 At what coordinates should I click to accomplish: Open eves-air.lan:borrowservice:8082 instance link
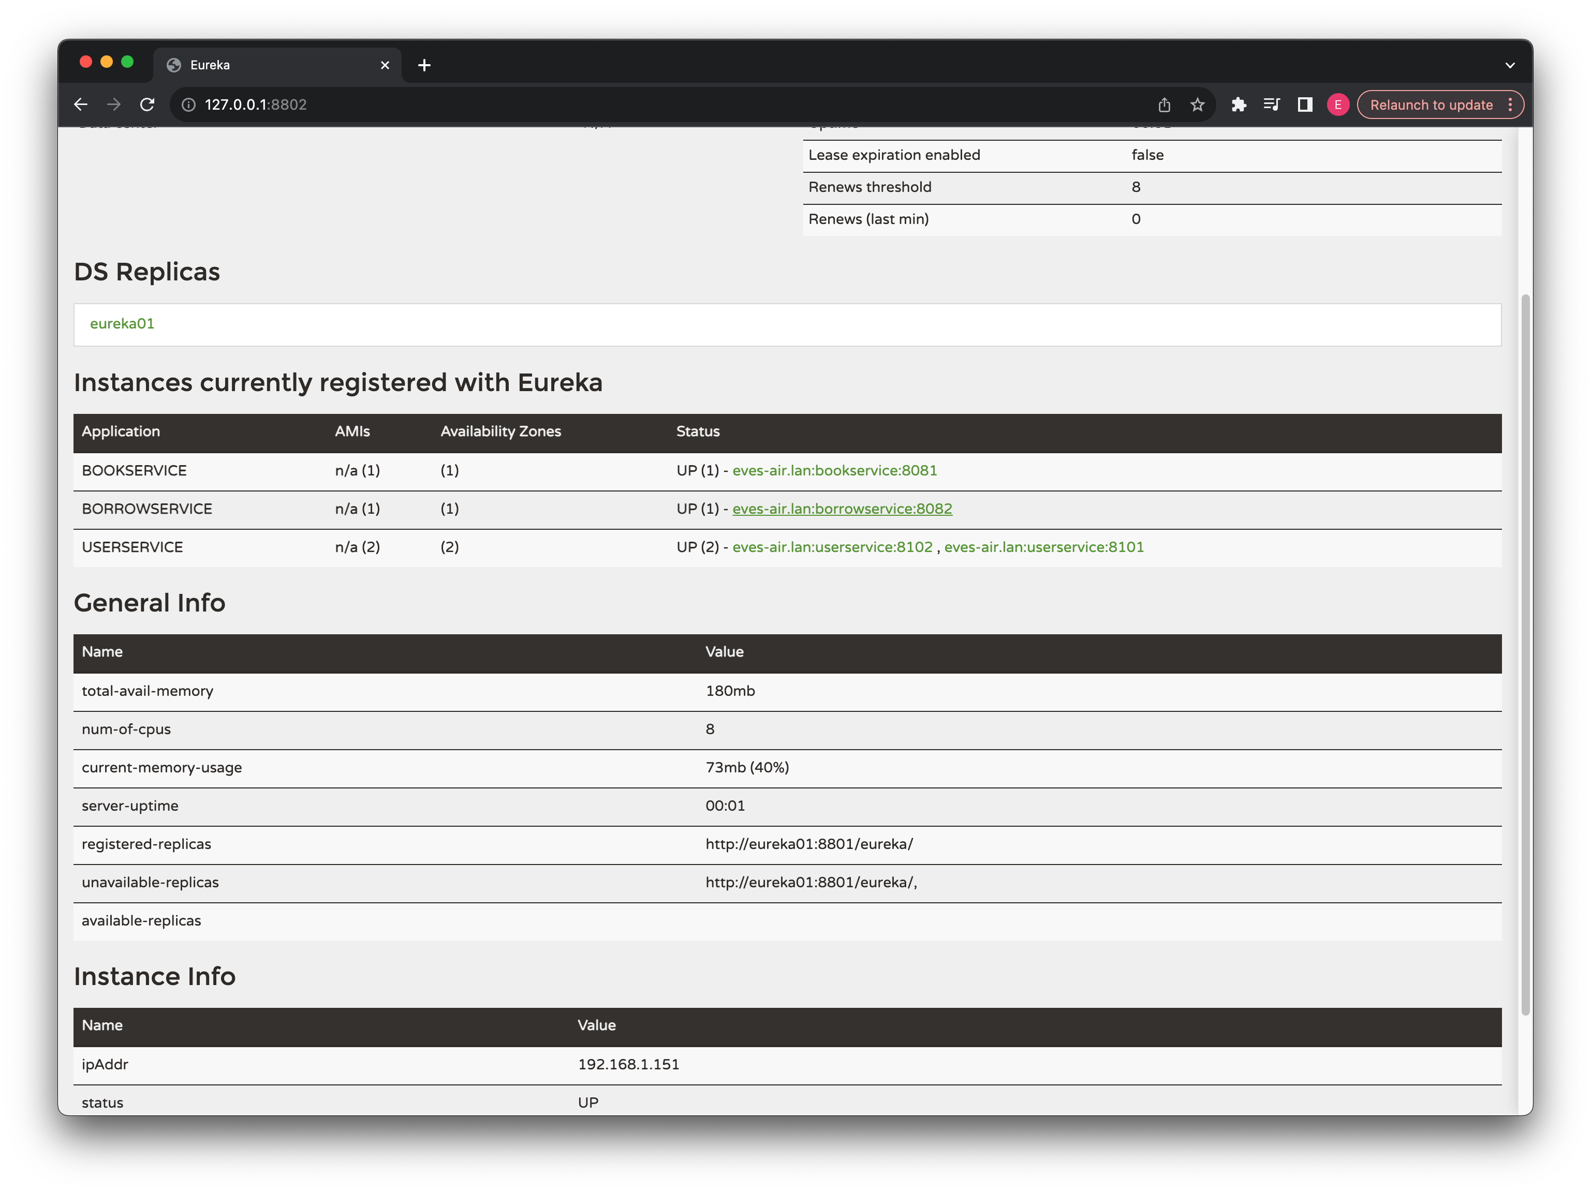point(842,508)
